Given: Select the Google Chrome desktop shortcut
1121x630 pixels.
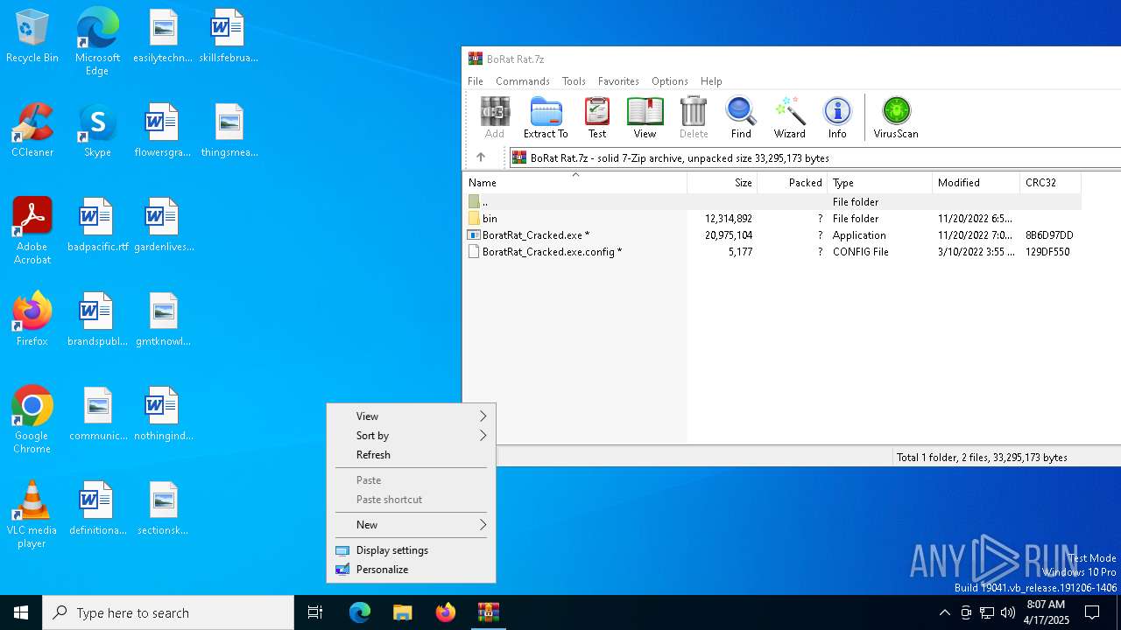Looking at the screenshot, I should click(x=32, y=420).
